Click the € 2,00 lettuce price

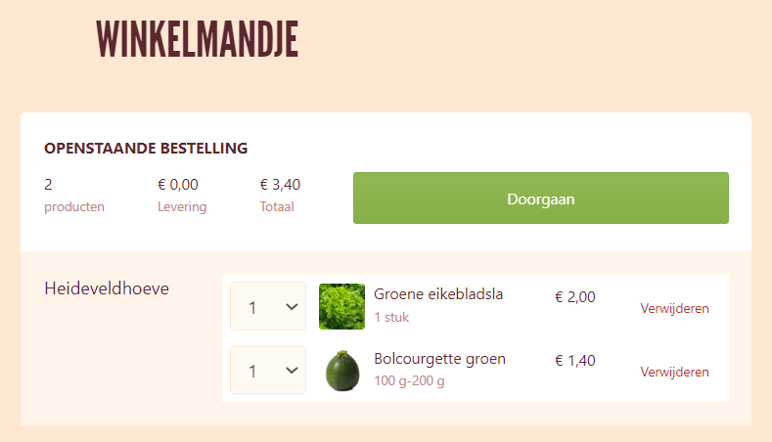coord(575,297)
